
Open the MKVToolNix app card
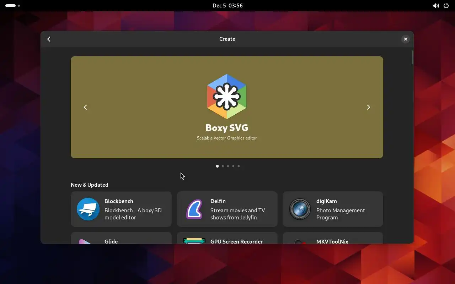333,238
